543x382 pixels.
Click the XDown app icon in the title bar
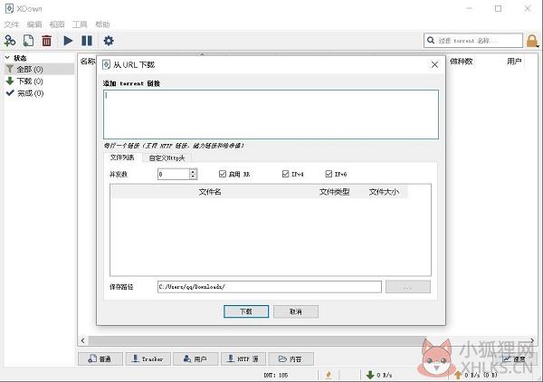[x=9, y=9]
